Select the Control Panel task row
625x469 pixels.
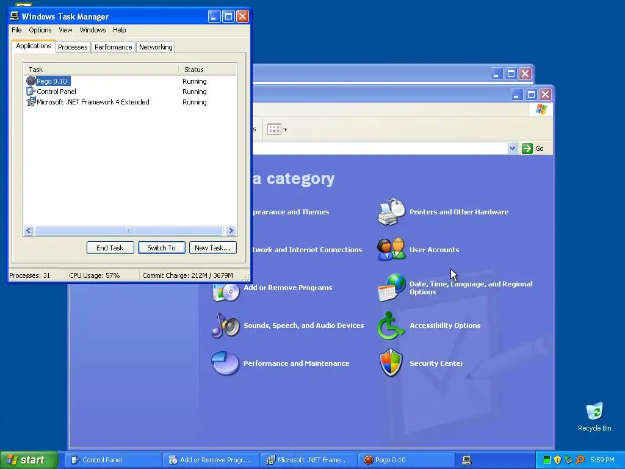(129, 92)
